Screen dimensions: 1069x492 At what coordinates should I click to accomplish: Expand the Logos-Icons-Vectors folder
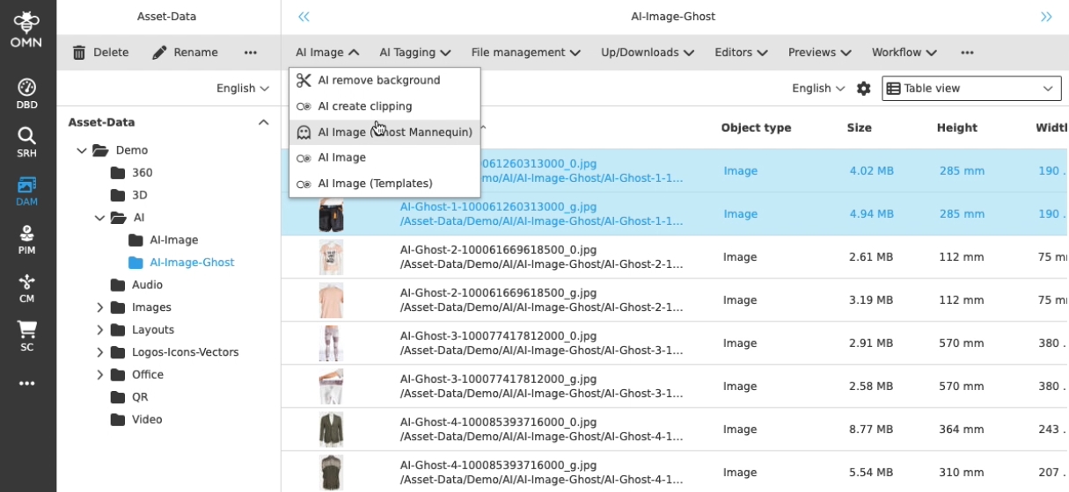(99, 352)
